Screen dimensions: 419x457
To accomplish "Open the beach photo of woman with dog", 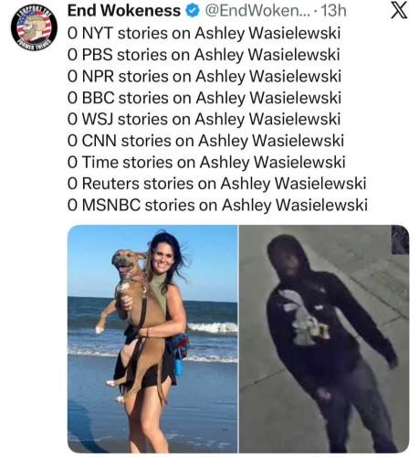I will coord(152,339).
